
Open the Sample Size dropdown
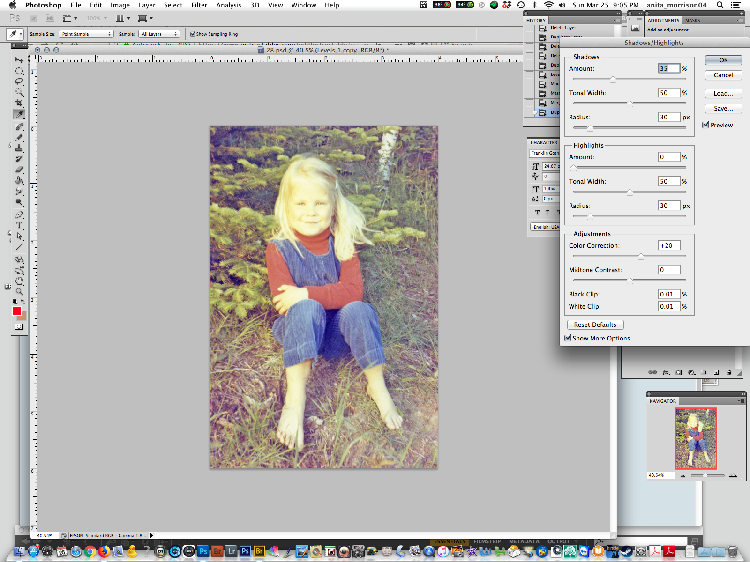(x=86, y=34)
